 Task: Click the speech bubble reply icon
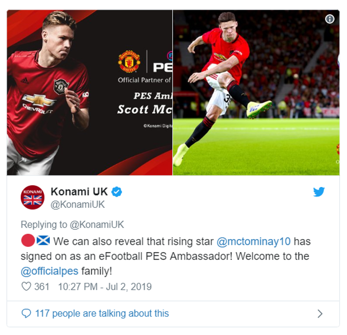tap(26, 313)
